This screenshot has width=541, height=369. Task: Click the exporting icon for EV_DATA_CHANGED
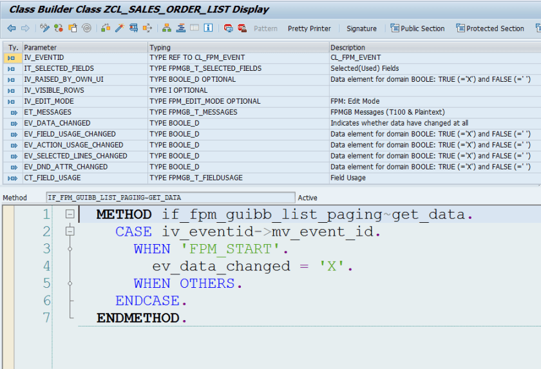click(x=14, y=124)
